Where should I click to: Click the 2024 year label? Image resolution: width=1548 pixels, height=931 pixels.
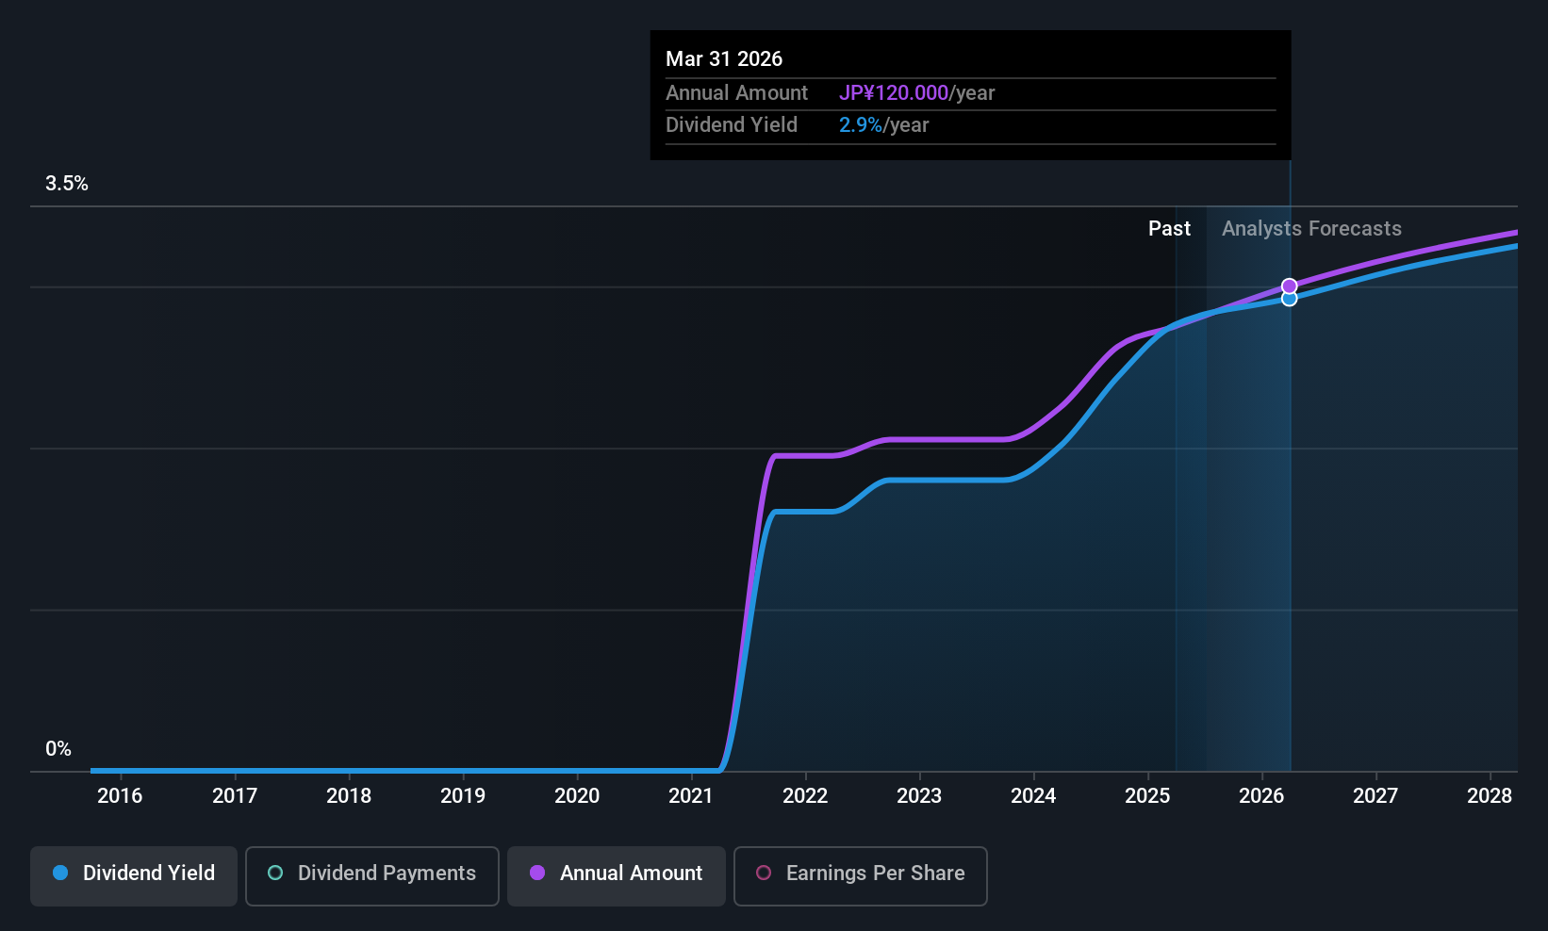pyautogui.click(x=1033, y=795)
